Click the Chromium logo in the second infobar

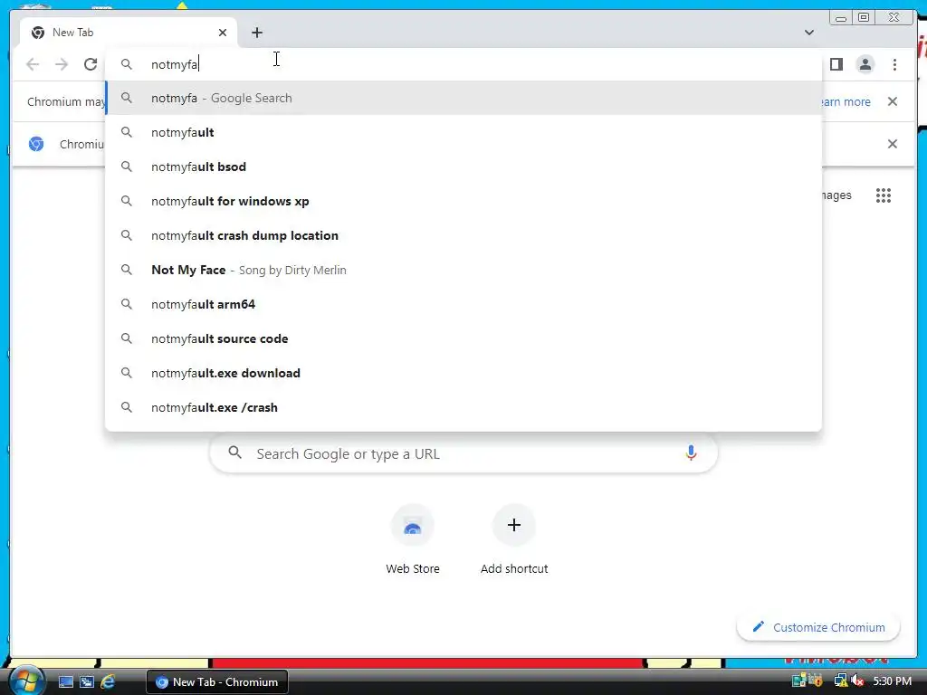36,144
